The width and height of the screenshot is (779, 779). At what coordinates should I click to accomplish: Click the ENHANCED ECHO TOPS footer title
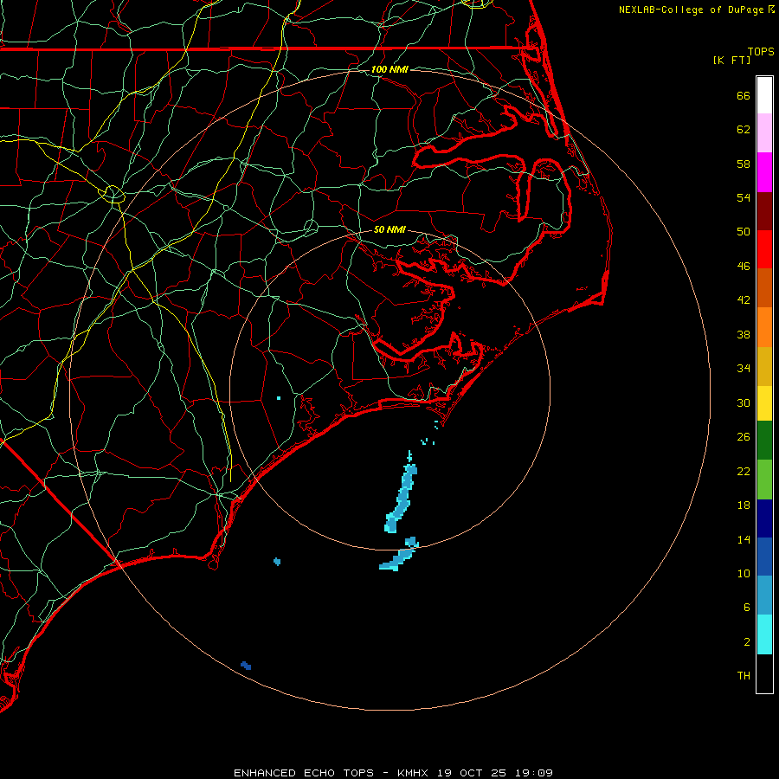(x=303, y=773)
